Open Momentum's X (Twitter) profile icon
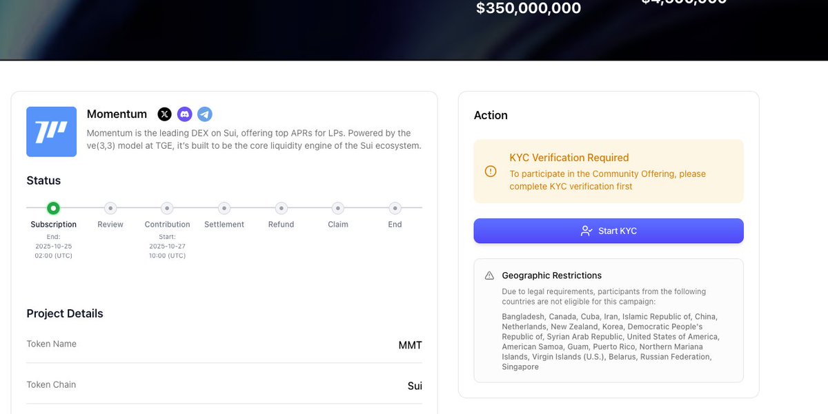 (x=164, y=114)
